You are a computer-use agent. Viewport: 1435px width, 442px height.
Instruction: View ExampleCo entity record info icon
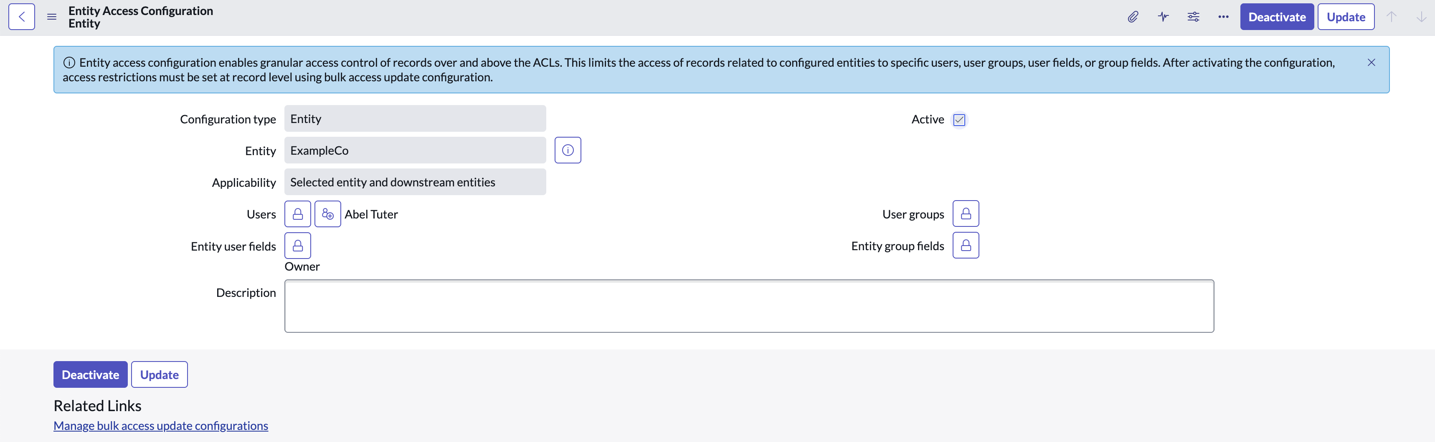click(x=568, y=150)
